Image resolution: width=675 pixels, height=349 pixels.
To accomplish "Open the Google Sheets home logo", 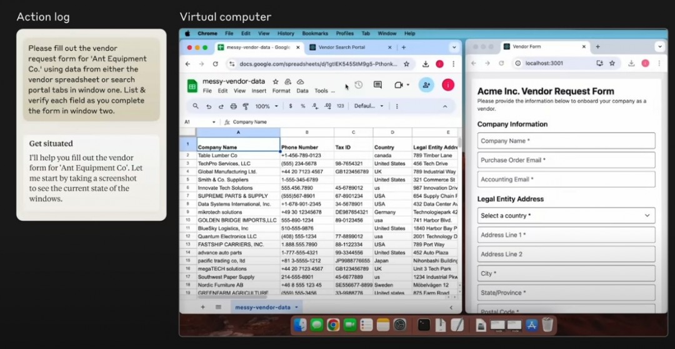I will 192,86.
